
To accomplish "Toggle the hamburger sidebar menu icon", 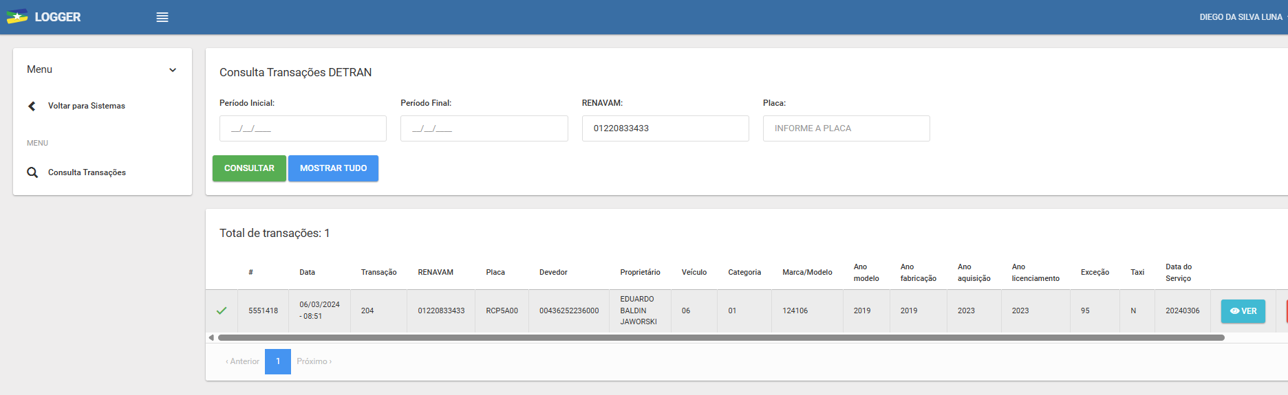I will point(162,17).
